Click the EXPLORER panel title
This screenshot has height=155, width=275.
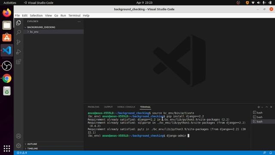33,22
